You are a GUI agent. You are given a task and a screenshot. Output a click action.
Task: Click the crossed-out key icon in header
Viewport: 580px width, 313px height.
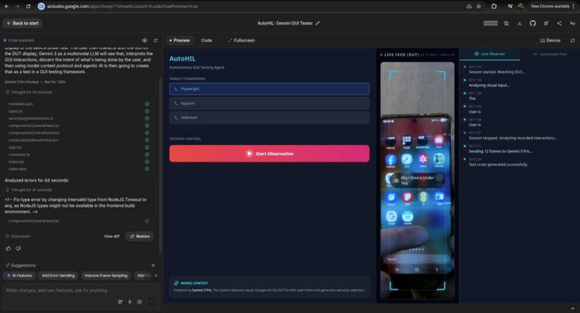pos(573,23)
